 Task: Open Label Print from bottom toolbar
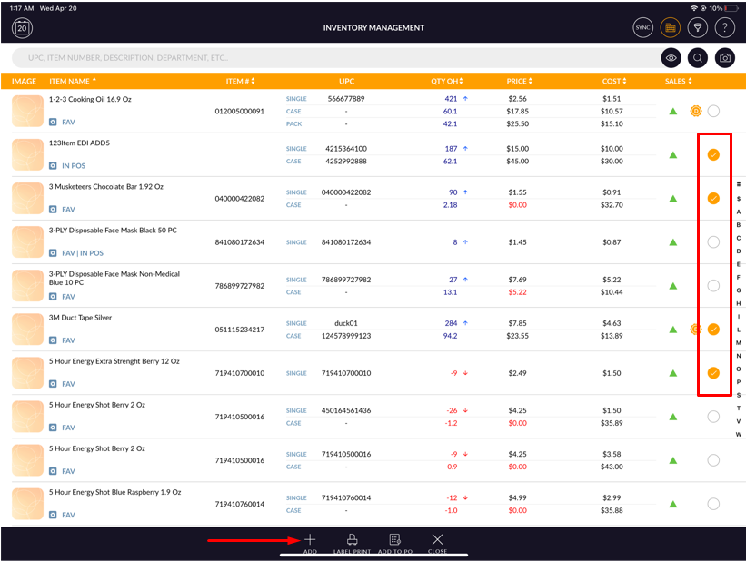[x=353, y=540]
